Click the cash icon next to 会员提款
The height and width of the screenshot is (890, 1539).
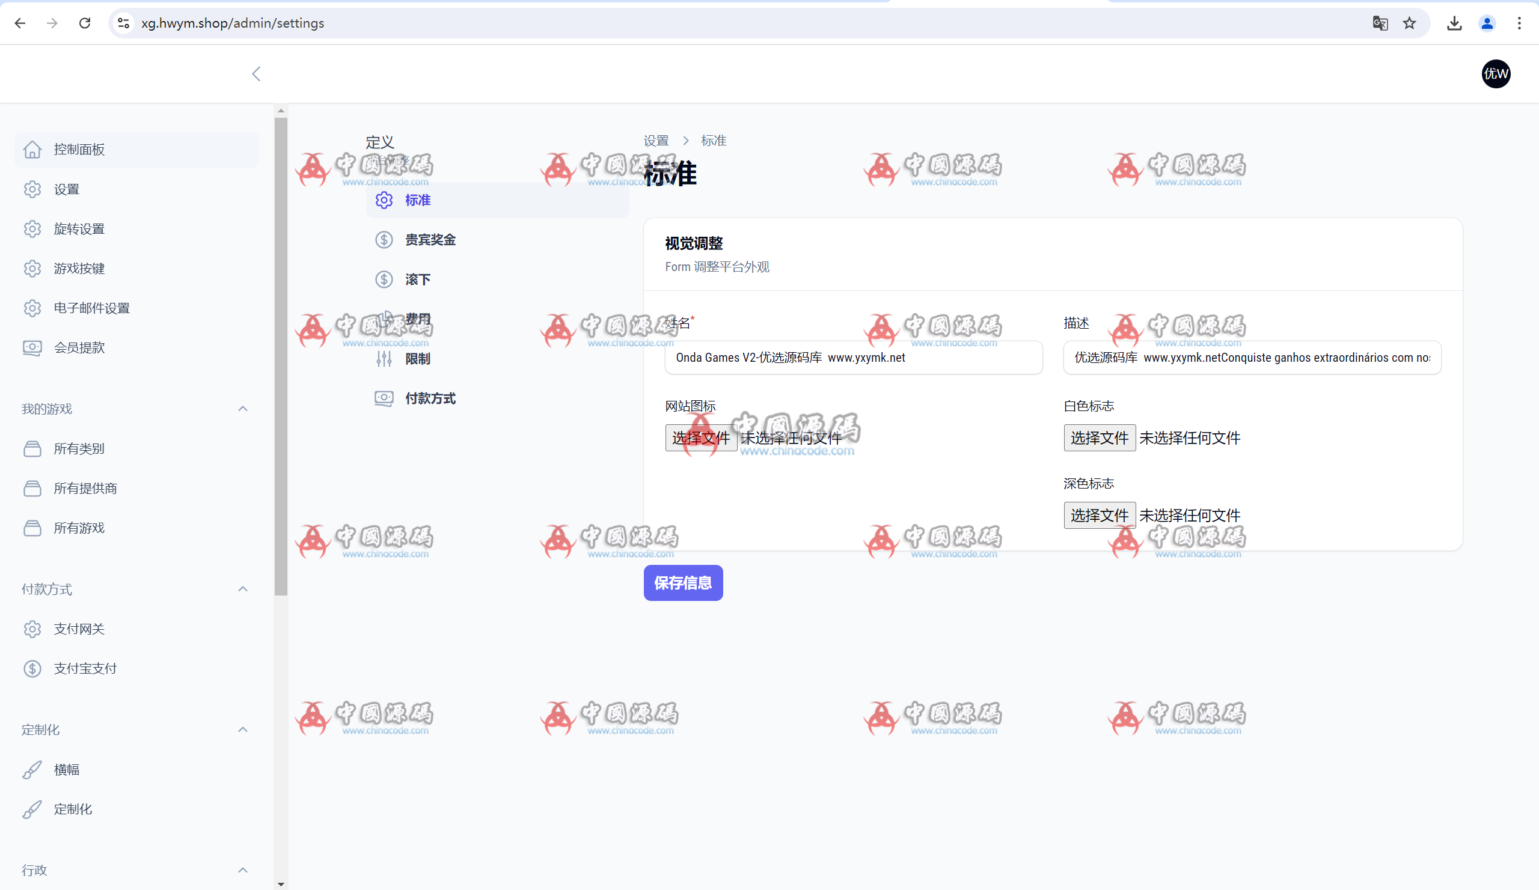coord(32,348)
